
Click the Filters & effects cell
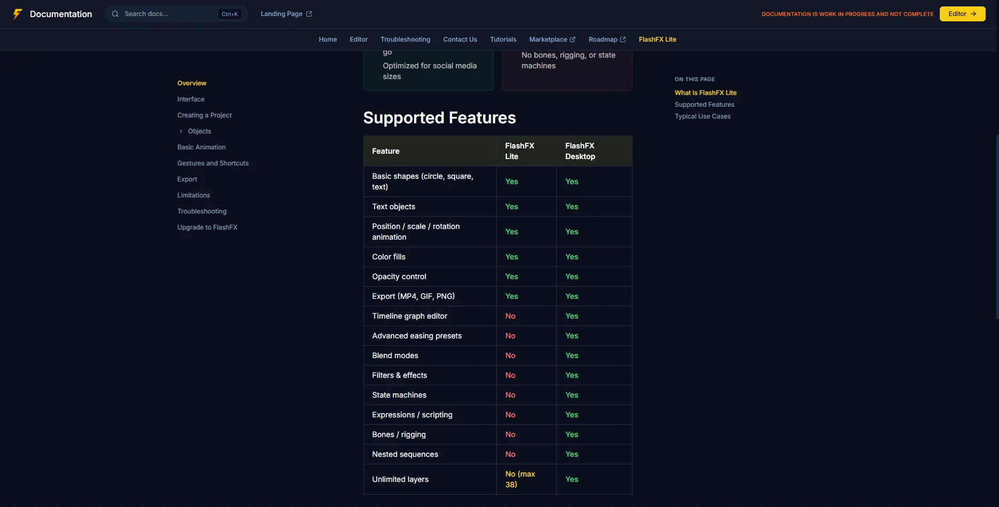430,375
